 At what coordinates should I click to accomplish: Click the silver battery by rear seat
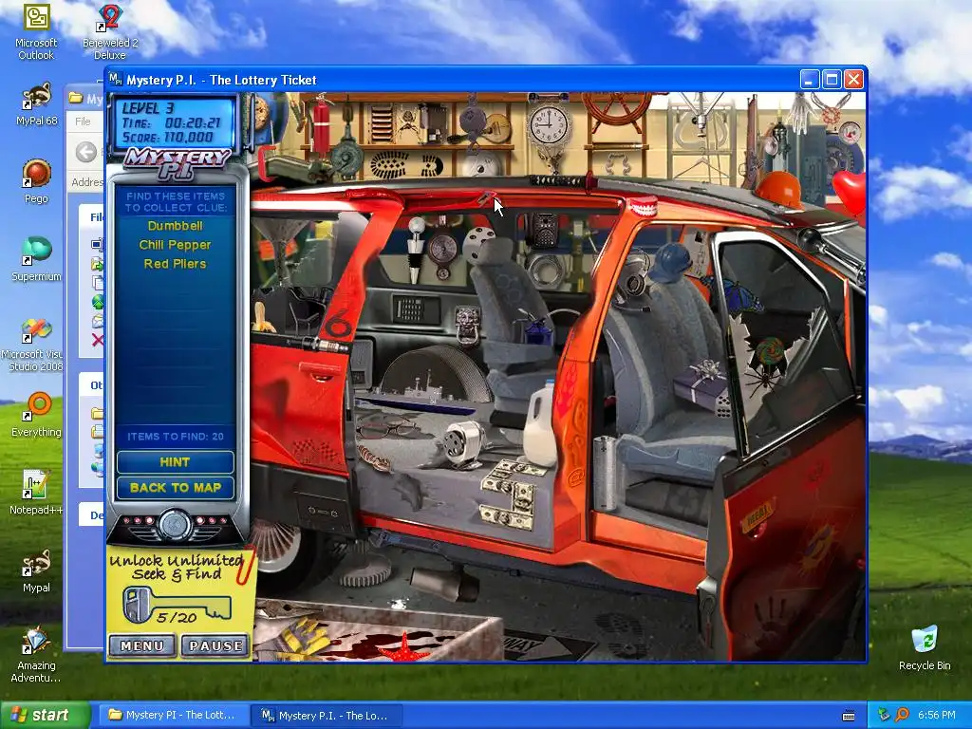coord(605,473)
